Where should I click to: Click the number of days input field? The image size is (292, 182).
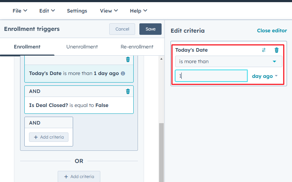click(x=211, y=76)
